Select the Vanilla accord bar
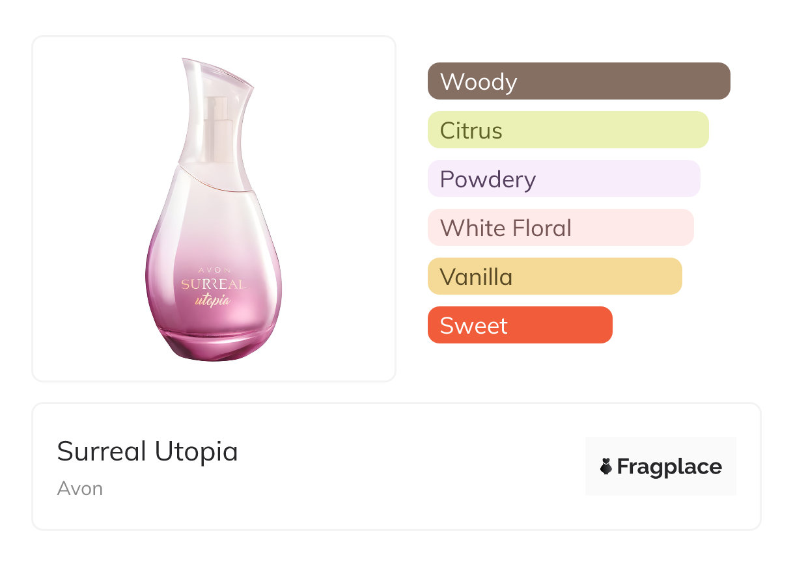Screen dimensions: 793x562 coord(554,276)
